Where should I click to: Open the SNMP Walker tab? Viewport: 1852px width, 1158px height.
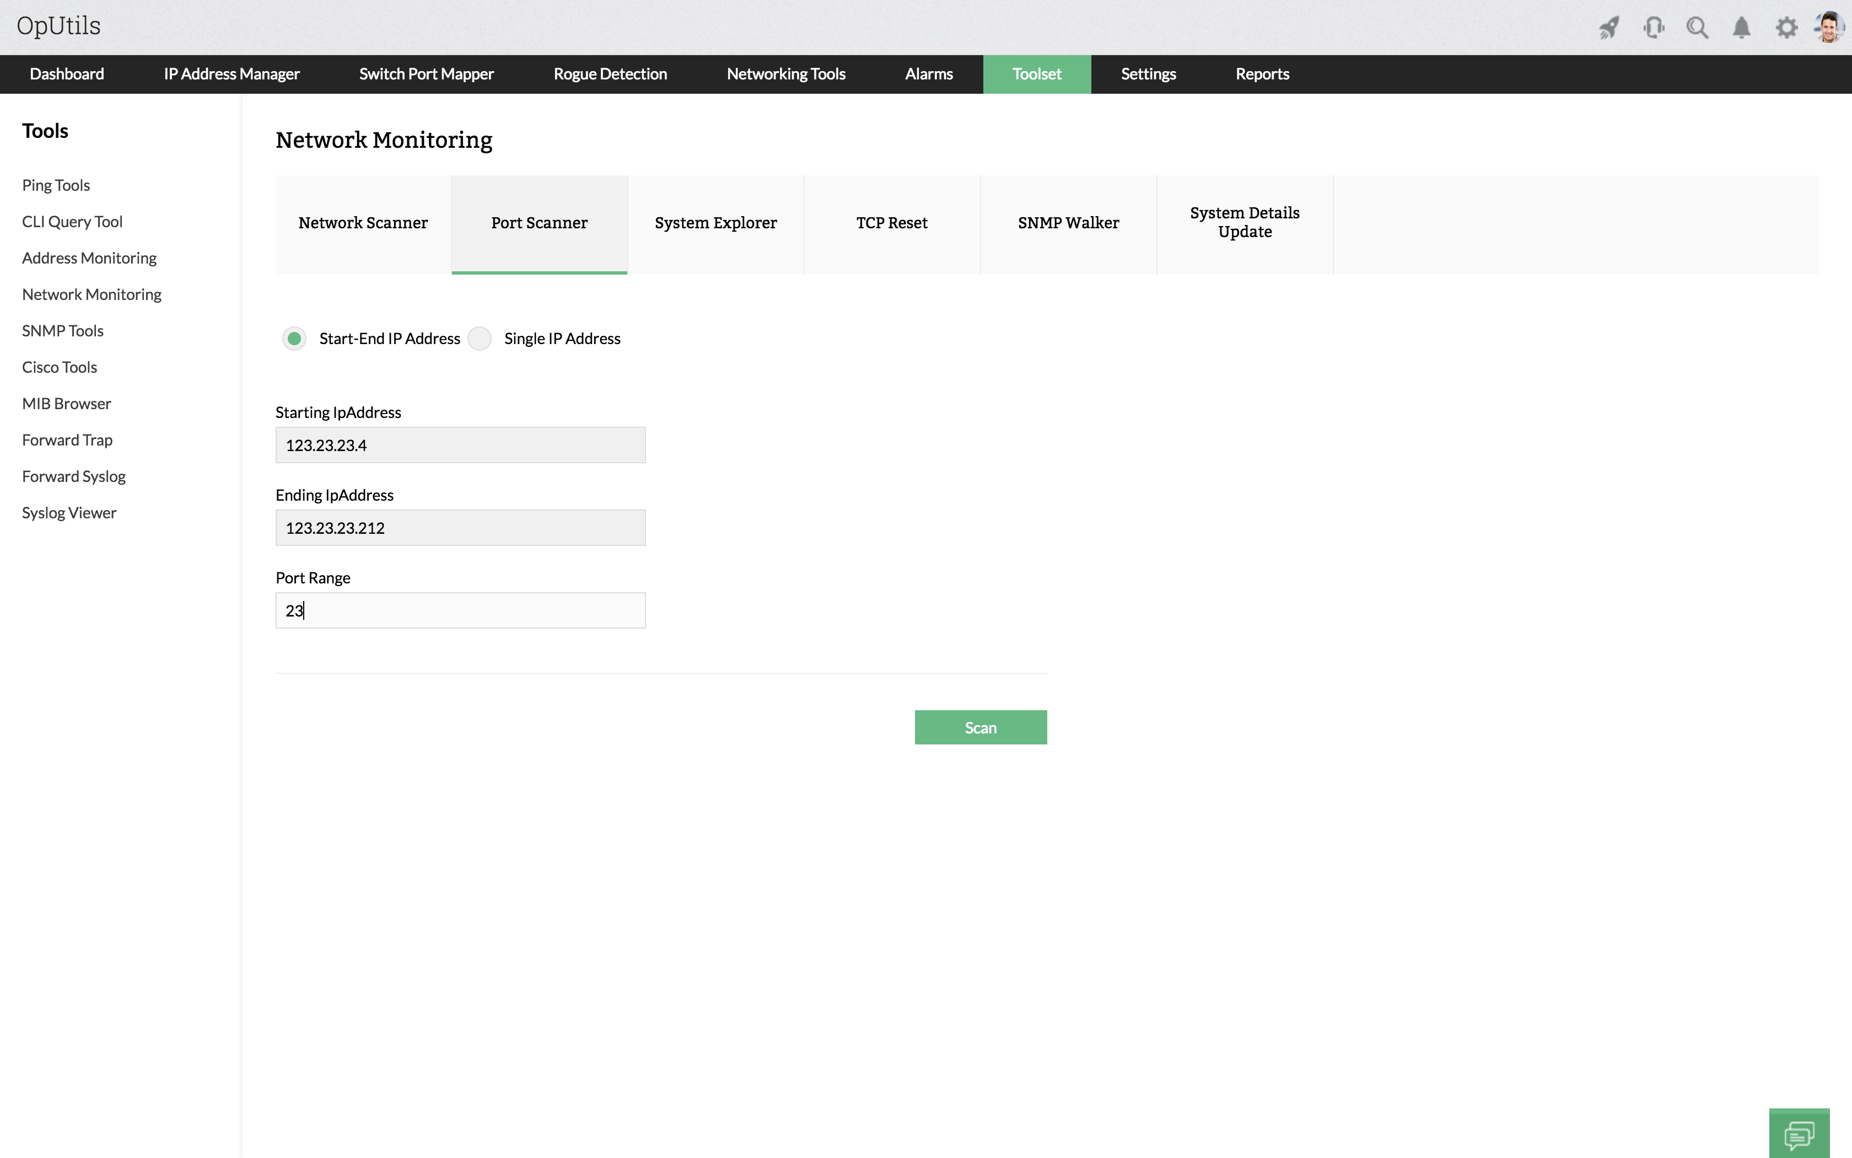click(x=1068, y=223)
